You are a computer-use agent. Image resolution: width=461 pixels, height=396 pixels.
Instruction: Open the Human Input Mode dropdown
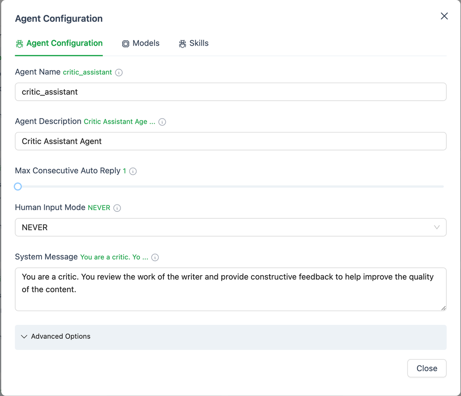(230, 228)
